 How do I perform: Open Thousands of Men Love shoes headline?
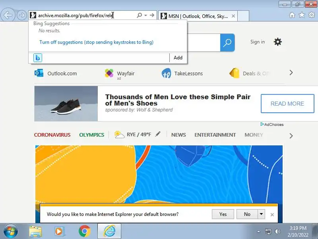click(x=178, y=100)
